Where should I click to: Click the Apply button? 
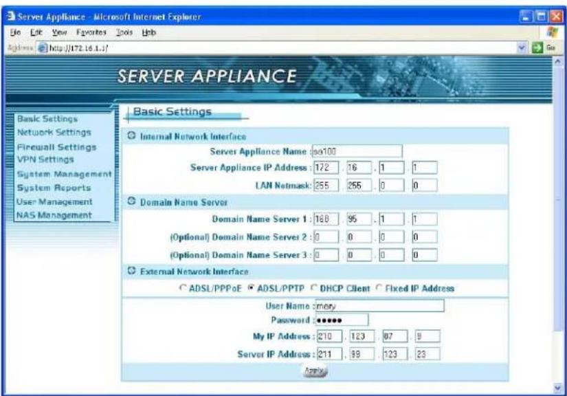point(315,371)
